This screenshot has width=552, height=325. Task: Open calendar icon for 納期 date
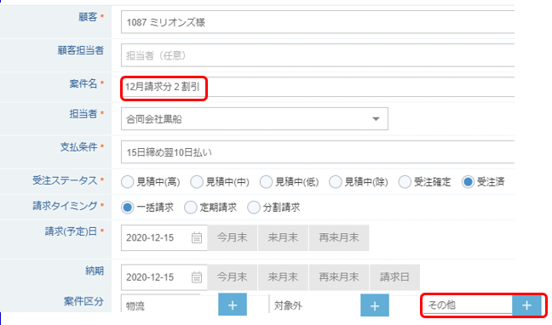pyautogui.click(x=197, y=277)
